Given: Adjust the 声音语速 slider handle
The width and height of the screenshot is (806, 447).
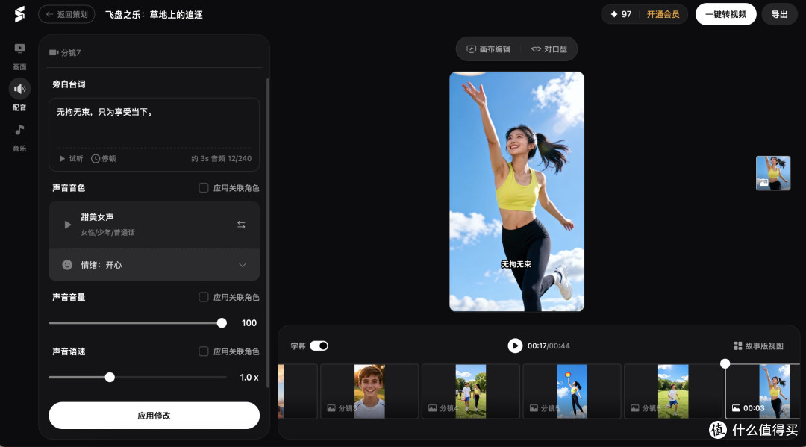Looking at the screenshot, I should [x=110, y=377].
